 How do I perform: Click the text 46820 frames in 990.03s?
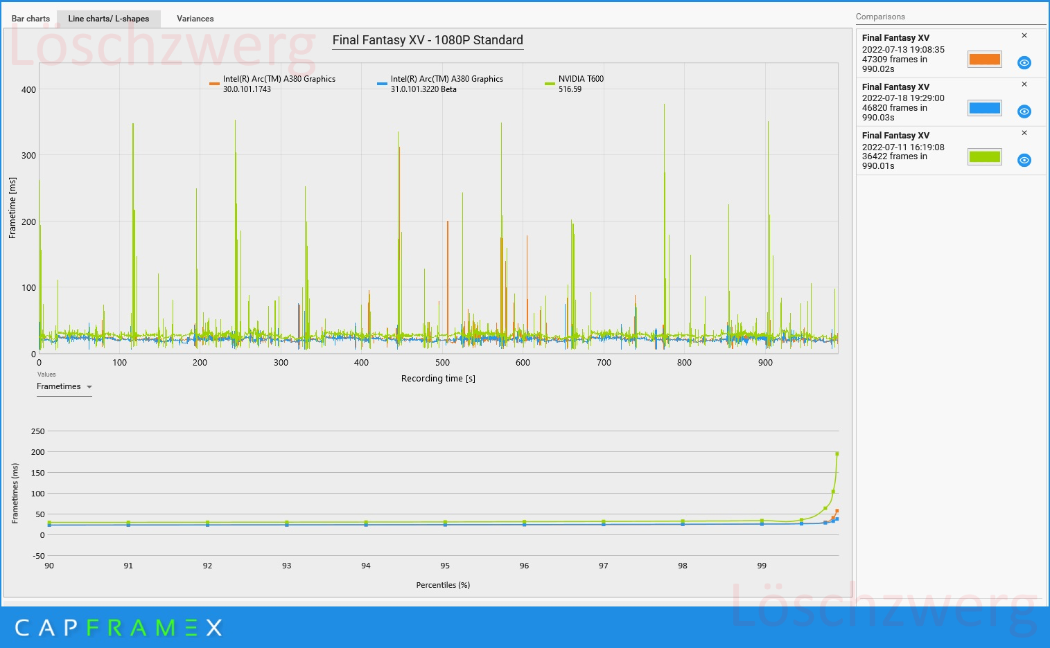point(894,113)
